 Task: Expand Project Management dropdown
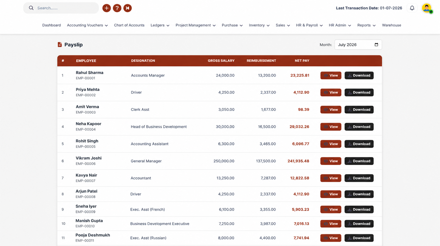tap(195, 25)
